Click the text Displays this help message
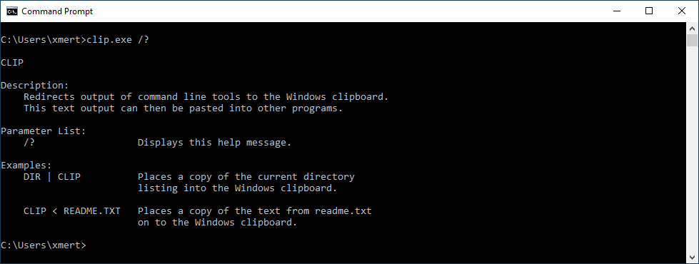Screen dimensions: 699x264 tap(214, 143)
